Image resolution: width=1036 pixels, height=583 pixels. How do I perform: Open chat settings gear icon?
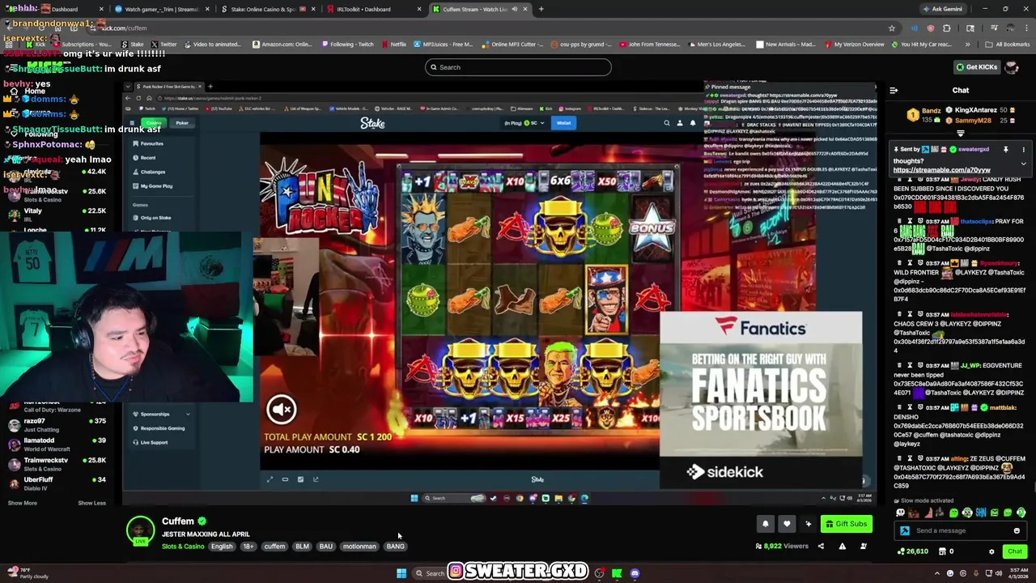point(991,552)
